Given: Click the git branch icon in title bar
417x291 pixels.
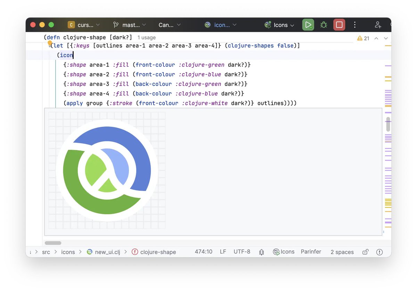Looking at the screenshot, I should (x=116, y=25).
